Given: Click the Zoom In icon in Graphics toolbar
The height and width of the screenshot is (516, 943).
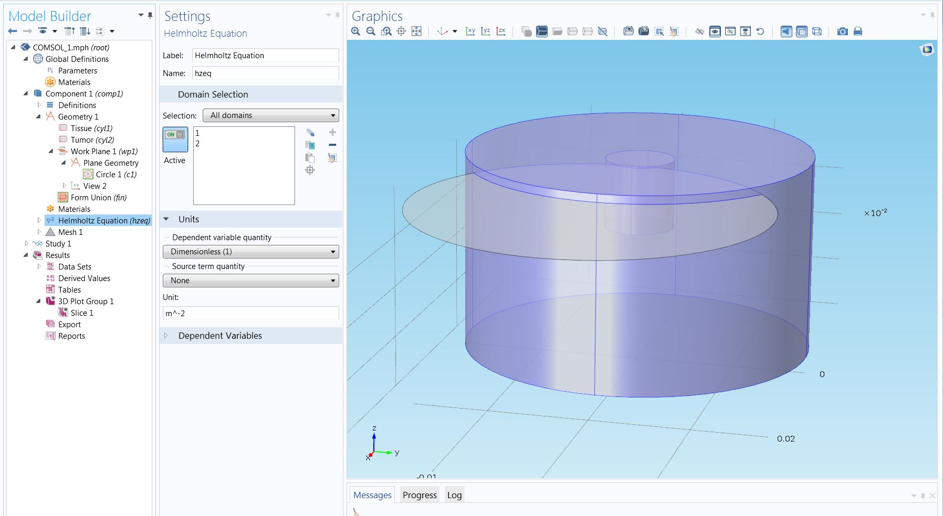Looking at the screenshot, I should 356,31.
